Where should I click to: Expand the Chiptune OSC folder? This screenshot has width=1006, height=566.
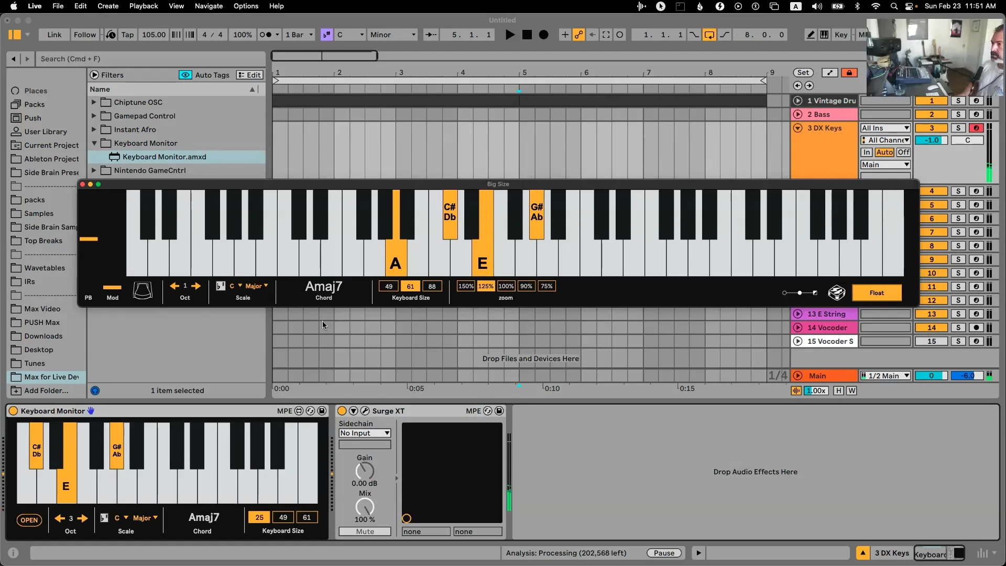[x=94, y=102]
